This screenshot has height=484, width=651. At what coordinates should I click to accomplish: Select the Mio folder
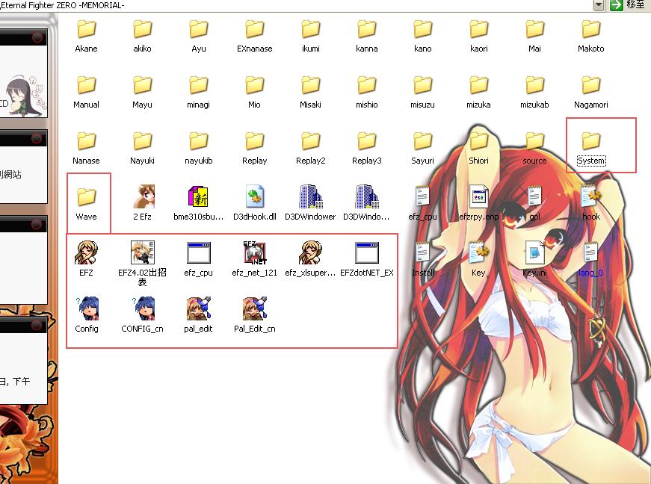[255, 85]
